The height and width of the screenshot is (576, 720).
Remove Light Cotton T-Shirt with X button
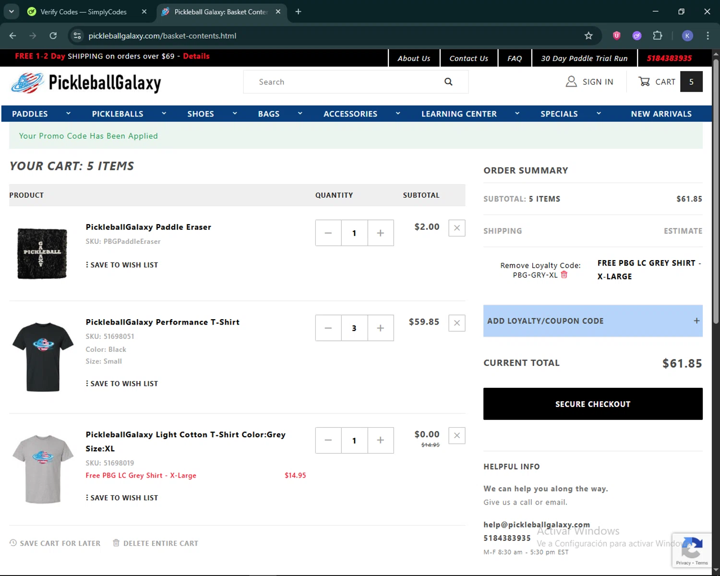pyautogui.click(x=457, y=435)
